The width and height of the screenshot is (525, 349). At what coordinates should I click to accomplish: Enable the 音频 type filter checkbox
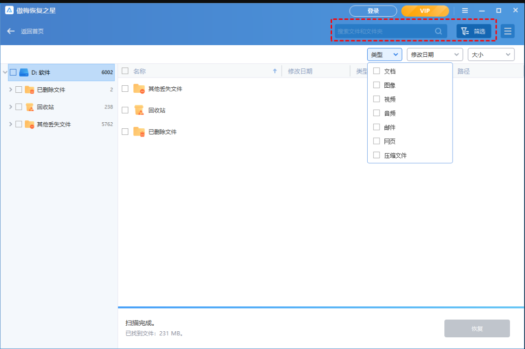pos(377,113)
